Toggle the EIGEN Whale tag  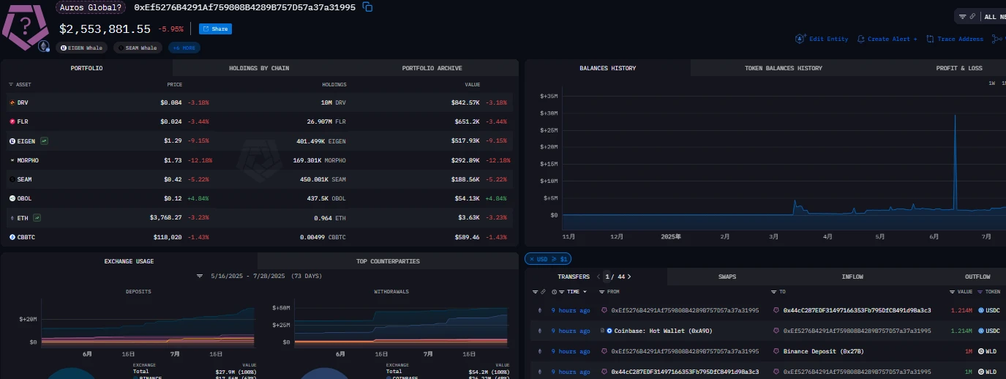81,48
